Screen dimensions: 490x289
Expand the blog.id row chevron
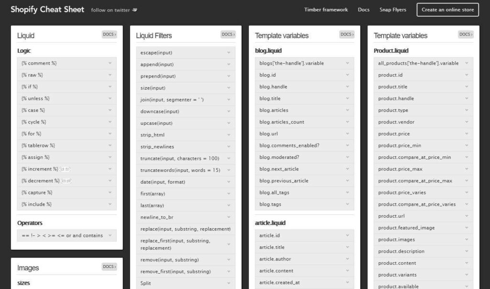[x=347, y=75]
